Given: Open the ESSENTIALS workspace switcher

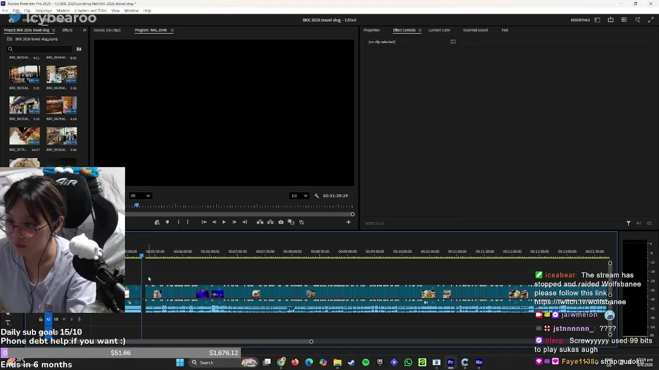Looking at the screenshot, I should point(580,20).
